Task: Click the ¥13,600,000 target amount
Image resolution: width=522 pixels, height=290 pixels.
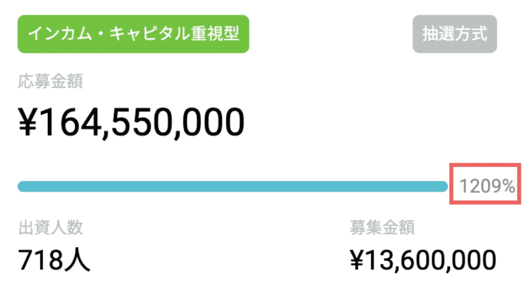Action: pos(423,260)
